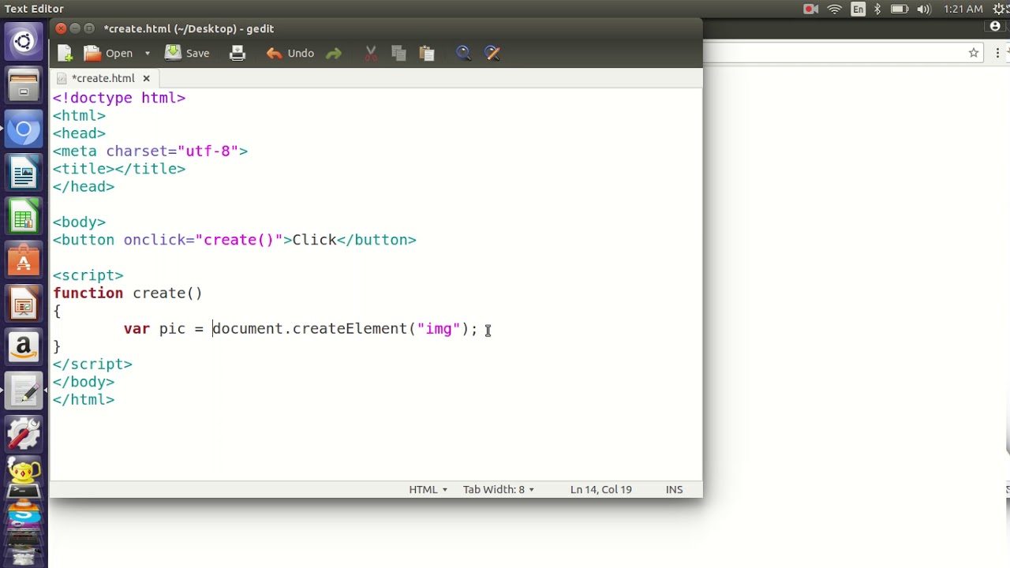The height and width of the screenshot is (568, 1010).
Task: Open Ubuntu Software Center in launcher
Action: pyautogui.click(x=24, y=260)
